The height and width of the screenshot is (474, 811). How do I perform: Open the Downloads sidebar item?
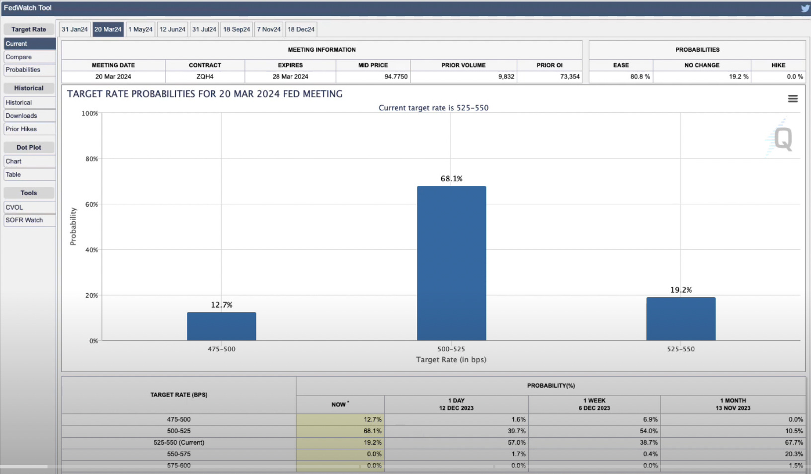[30, 116]
